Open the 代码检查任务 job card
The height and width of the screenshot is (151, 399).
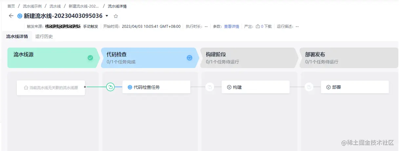pos(156,87)
